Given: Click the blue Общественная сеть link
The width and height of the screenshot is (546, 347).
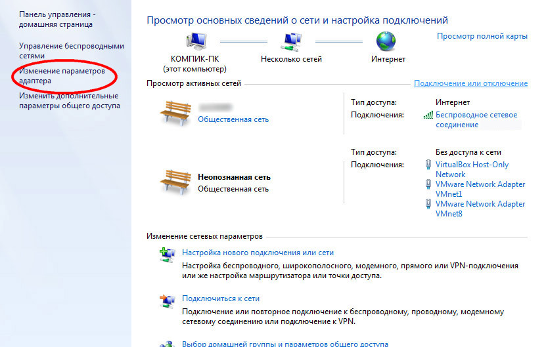Looking at the screenshot, I should click(x=233, y=119).
